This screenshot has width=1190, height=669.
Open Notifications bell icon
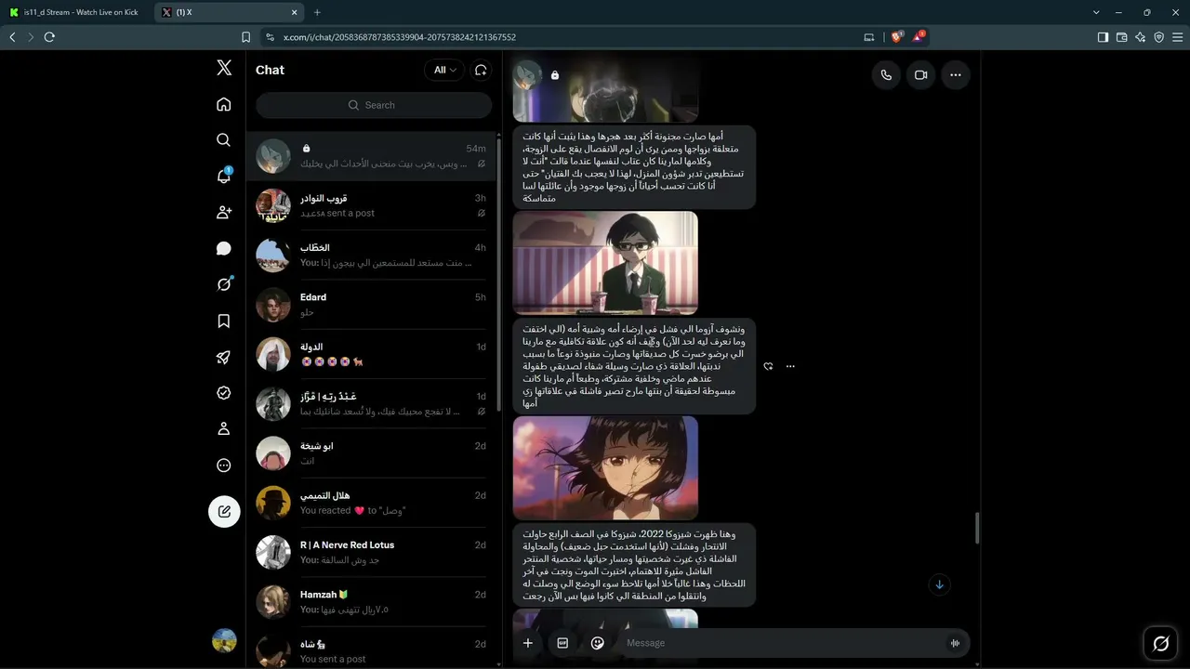pyautogui.click(x=224, y=176)
